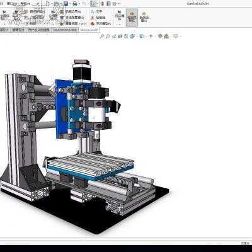
Task: Click the ribbon command ending with WCS
Action: coord(73,24)
